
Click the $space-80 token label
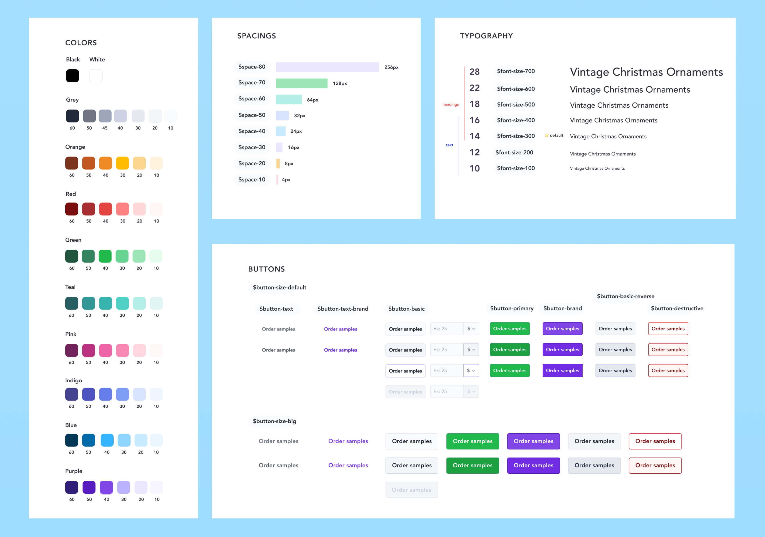click(x=252, y=67)
